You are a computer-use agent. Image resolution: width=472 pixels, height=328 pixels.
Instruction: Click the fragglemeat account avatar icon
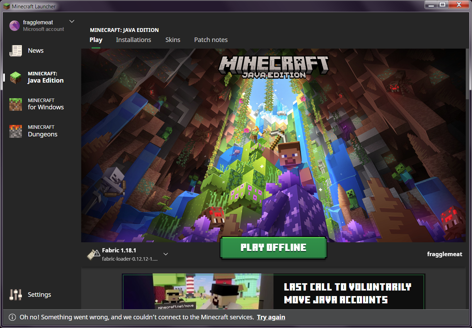click(15, 26)
